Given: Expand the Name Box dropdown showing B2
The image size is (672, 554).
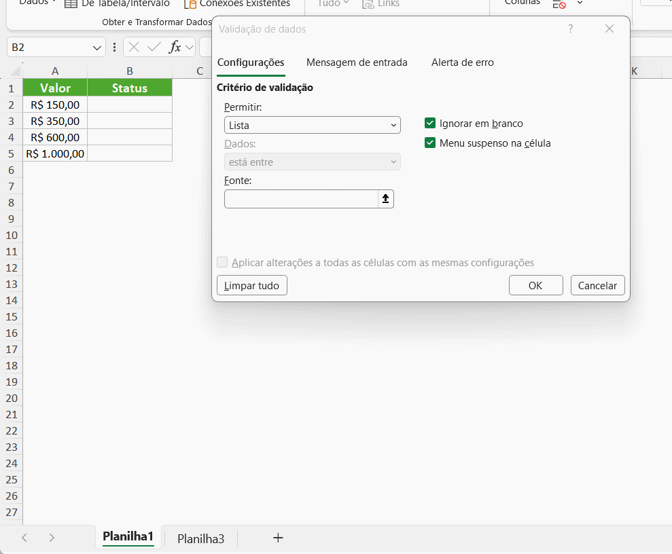Looking at the screenshot, I should [94, 47].
